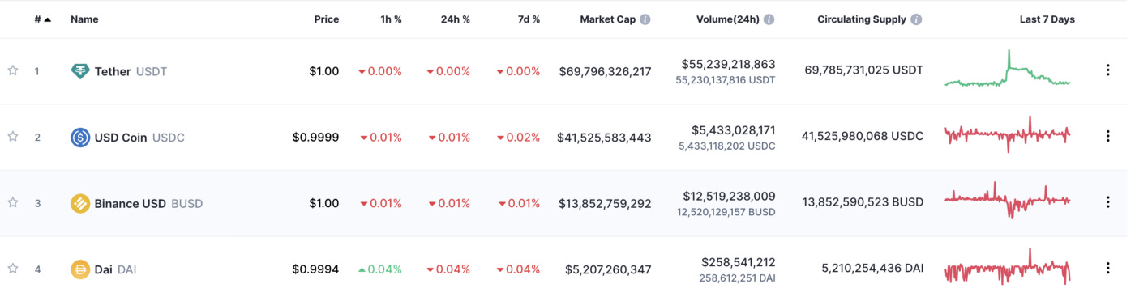Open the Tether green 7-day sparkline chart

point(1008,70)
